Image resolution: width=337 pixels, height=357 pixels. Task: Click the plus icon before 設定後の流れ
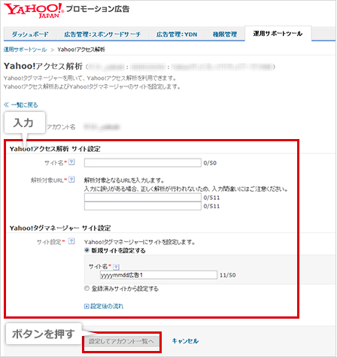[87, 307]
